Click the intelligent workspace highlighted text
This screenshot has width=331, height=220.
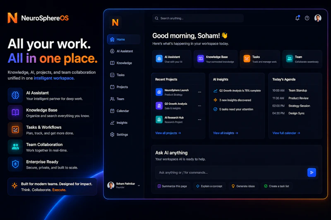[x=54, y=78]
